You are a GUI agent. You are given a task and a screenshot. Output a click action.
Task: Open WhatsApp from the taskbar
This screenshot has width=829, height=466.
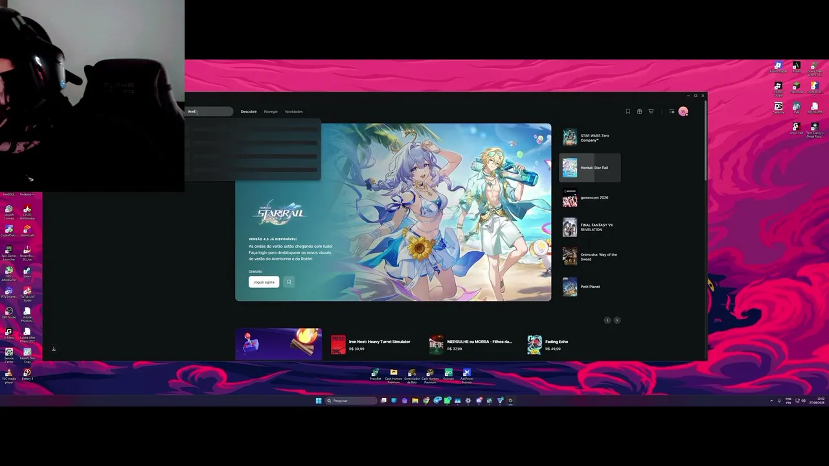(448, 401)
